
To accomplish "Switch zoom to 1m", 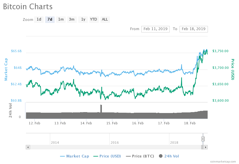I will 61,20.
